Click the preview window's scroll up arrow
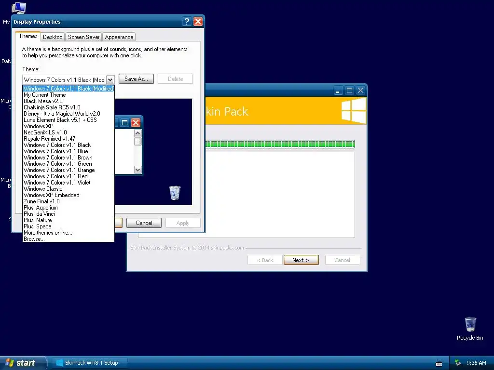494x370 pixels. (x=137, y=133)
